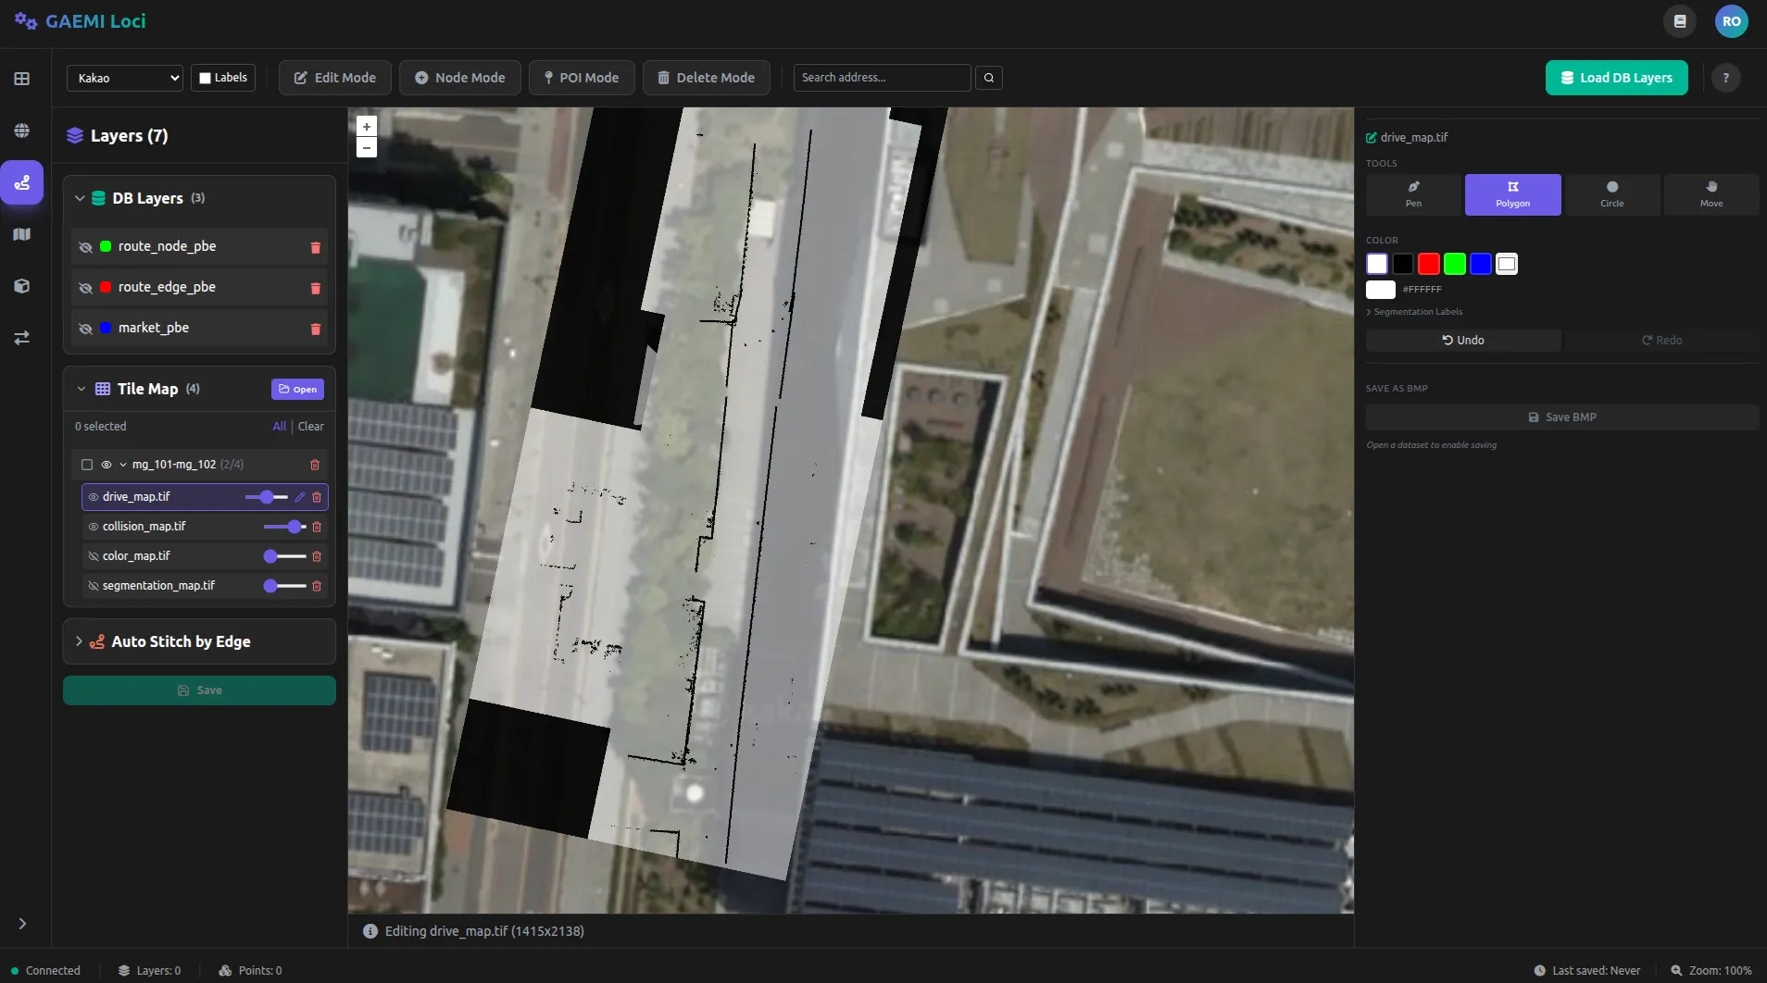Delete the route_node_pbe layer
The width and height of the screenshot is (1767, 983).
click(x=315, y=247)
